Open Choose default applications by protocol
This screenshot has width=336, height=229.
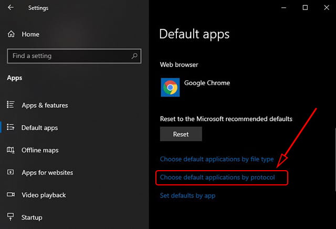tap(217, 178)
